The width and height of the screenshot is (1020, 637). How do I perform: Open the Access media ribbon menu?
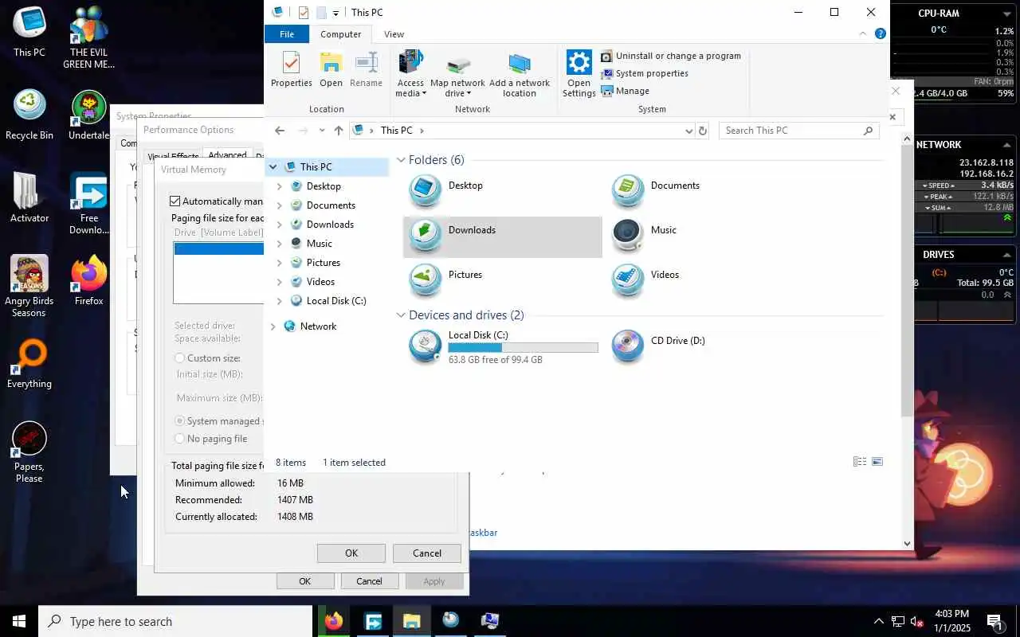tap(410, 73)
